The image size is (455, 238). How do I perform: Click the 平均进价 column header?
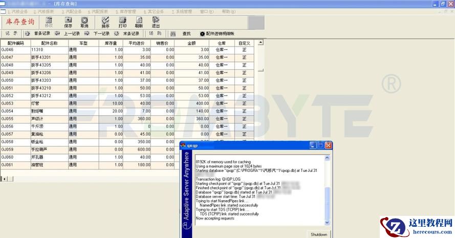click(137, 43)
